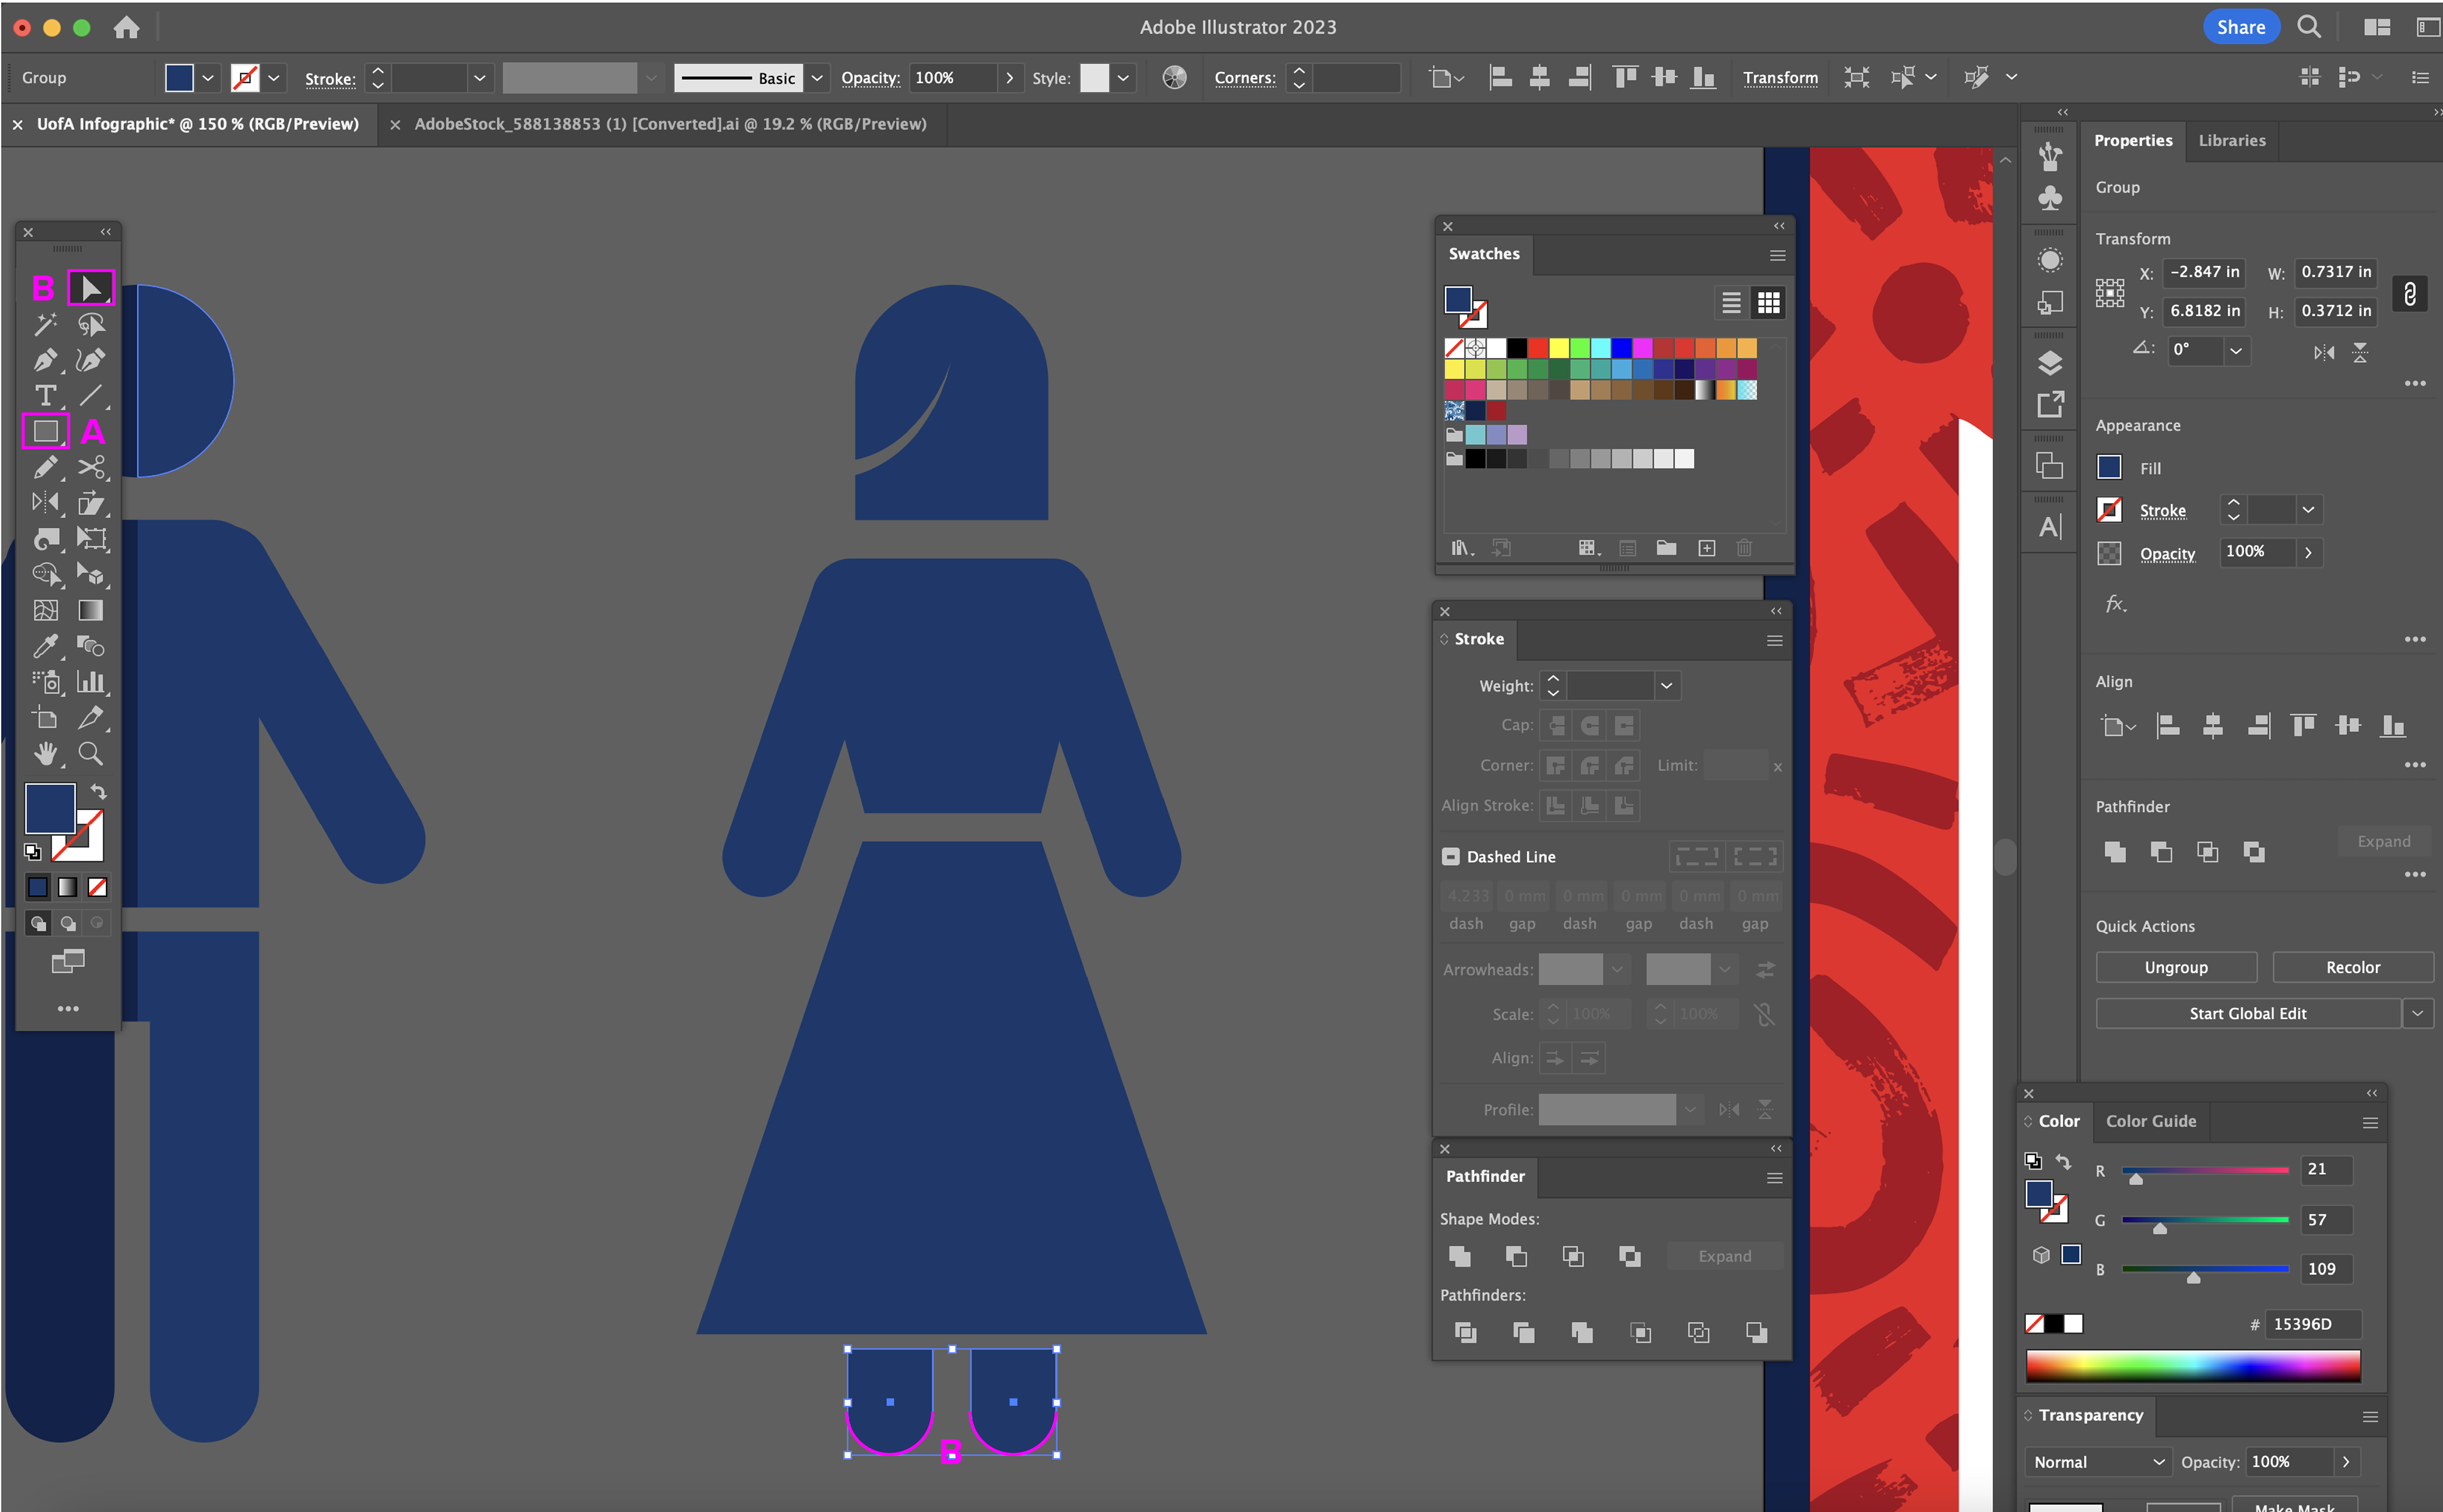
Task: Click the red swatch in Swatches panel
Action: pyautogui.click(x=1537, y=348)
